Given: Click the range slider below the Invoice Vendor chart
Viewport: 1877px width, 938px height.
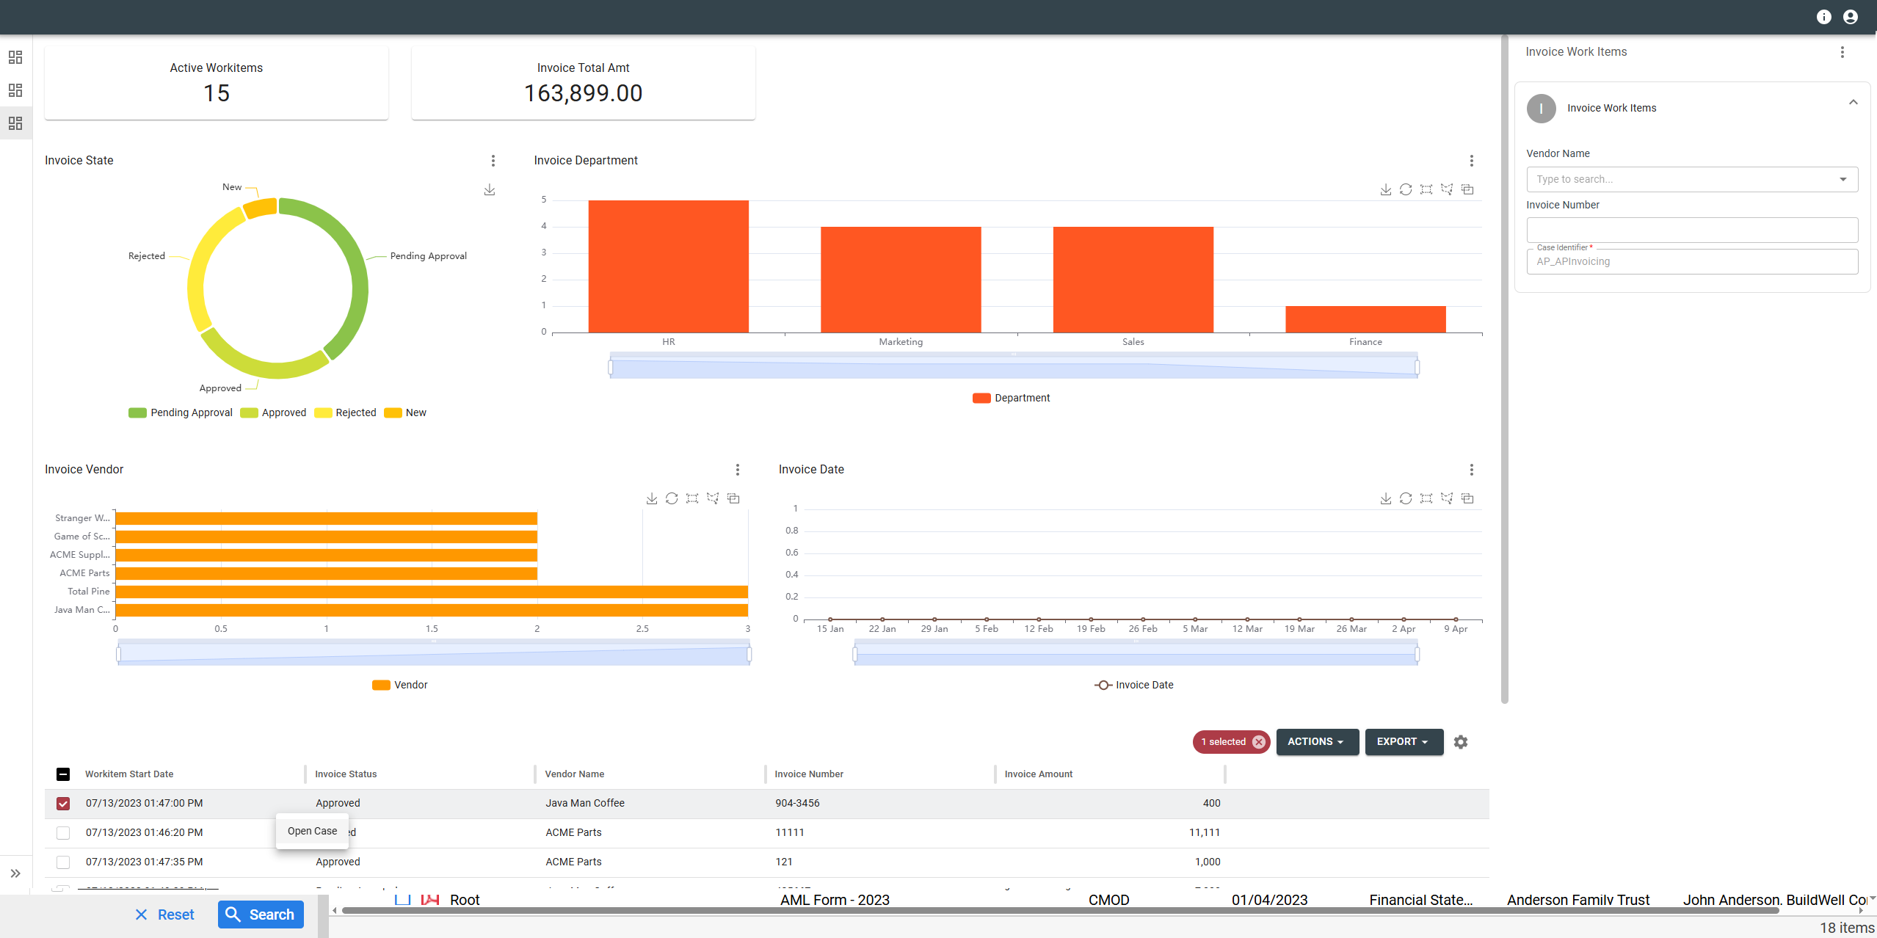Looking at the screenshot, I should 433,653.
